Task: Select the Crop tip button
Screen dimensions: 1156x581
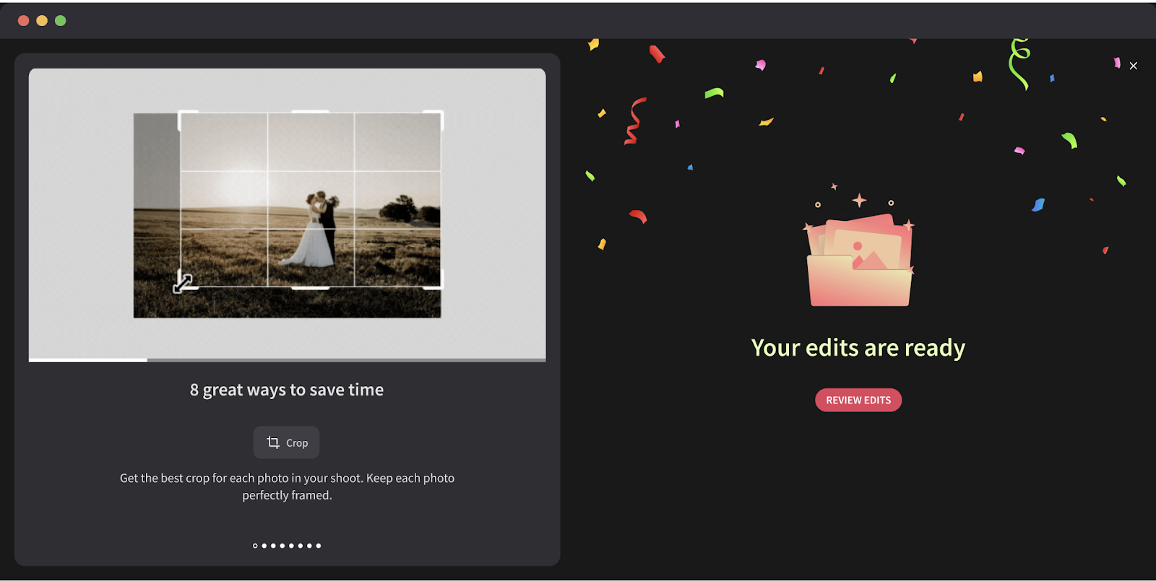Action: 286,442
